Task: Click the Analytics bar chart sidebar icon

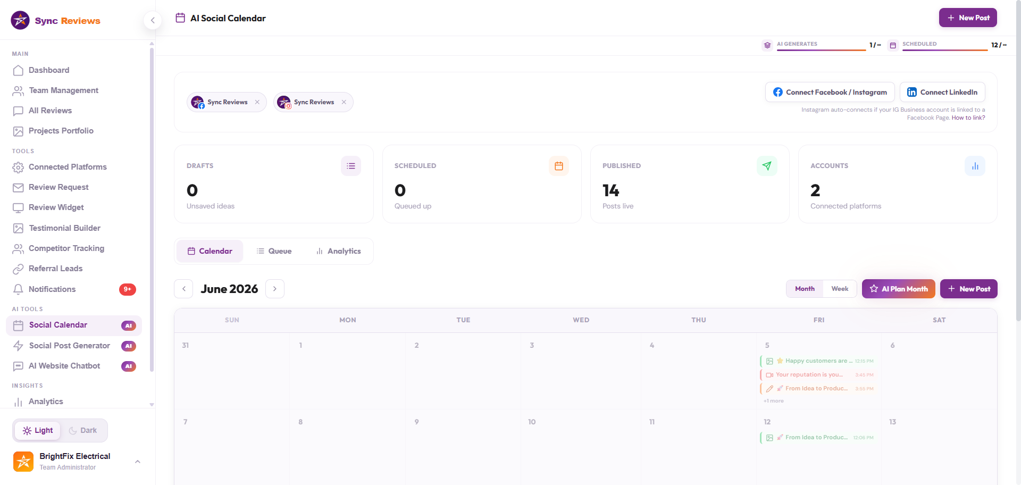Action: 18,402
